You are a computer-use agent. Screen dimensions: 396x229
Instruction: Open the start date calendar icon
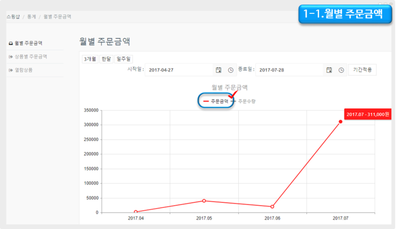[218, 70]
